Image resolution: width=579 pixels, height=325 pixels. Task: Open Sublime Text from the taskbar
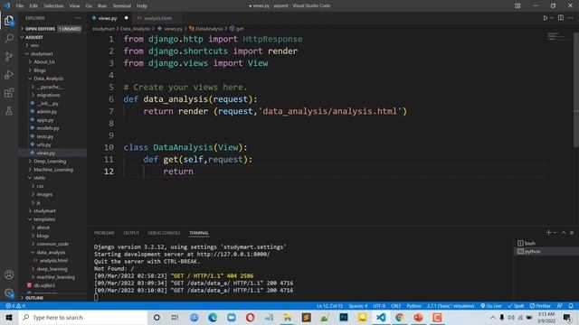click(306, 317)
